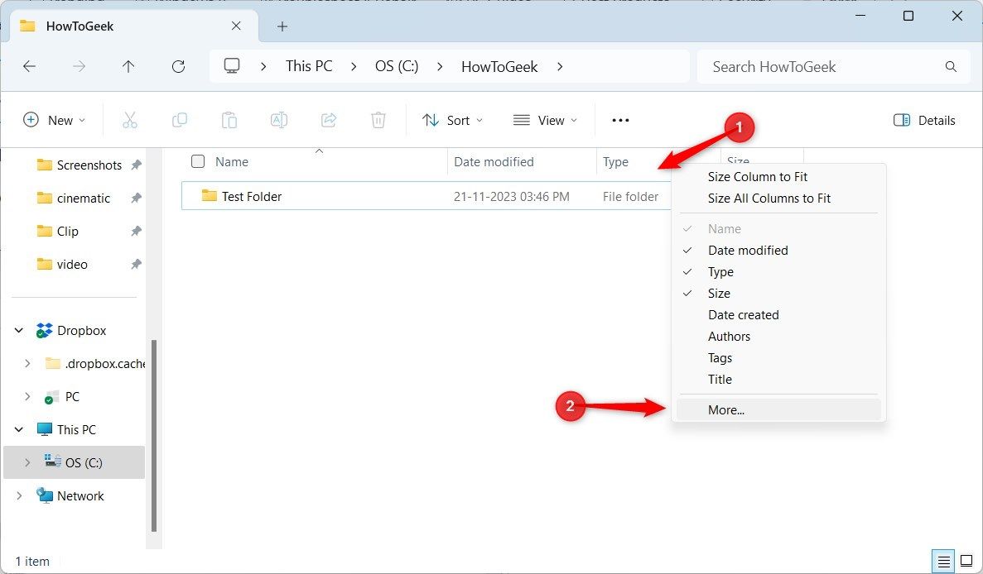Screen dimensions: 983x574
Task: Open the New dropdown
Action: (x=55, y=120)
